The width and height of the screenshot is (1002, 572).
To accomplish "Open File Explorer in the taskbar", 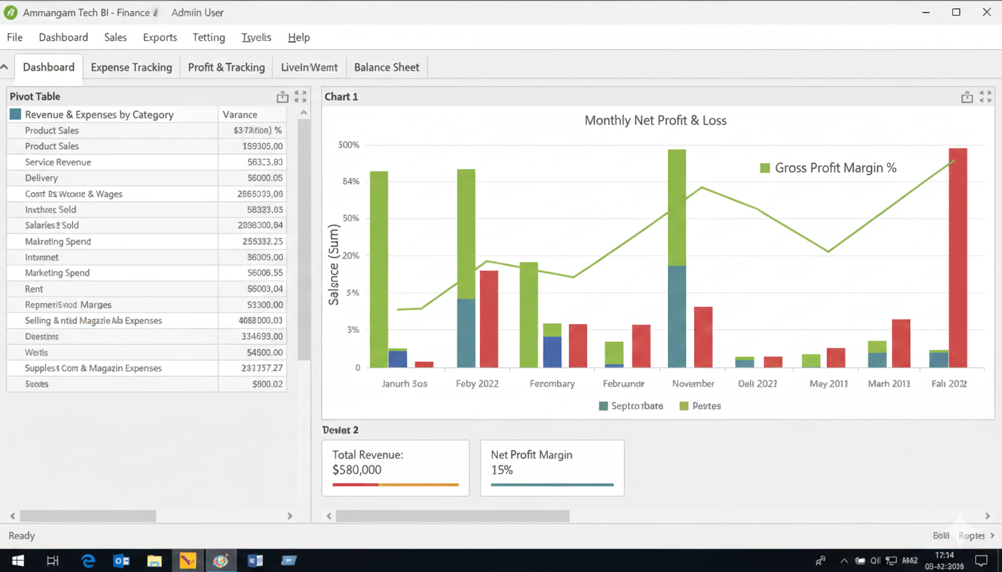I will click(x=154, y=561).
